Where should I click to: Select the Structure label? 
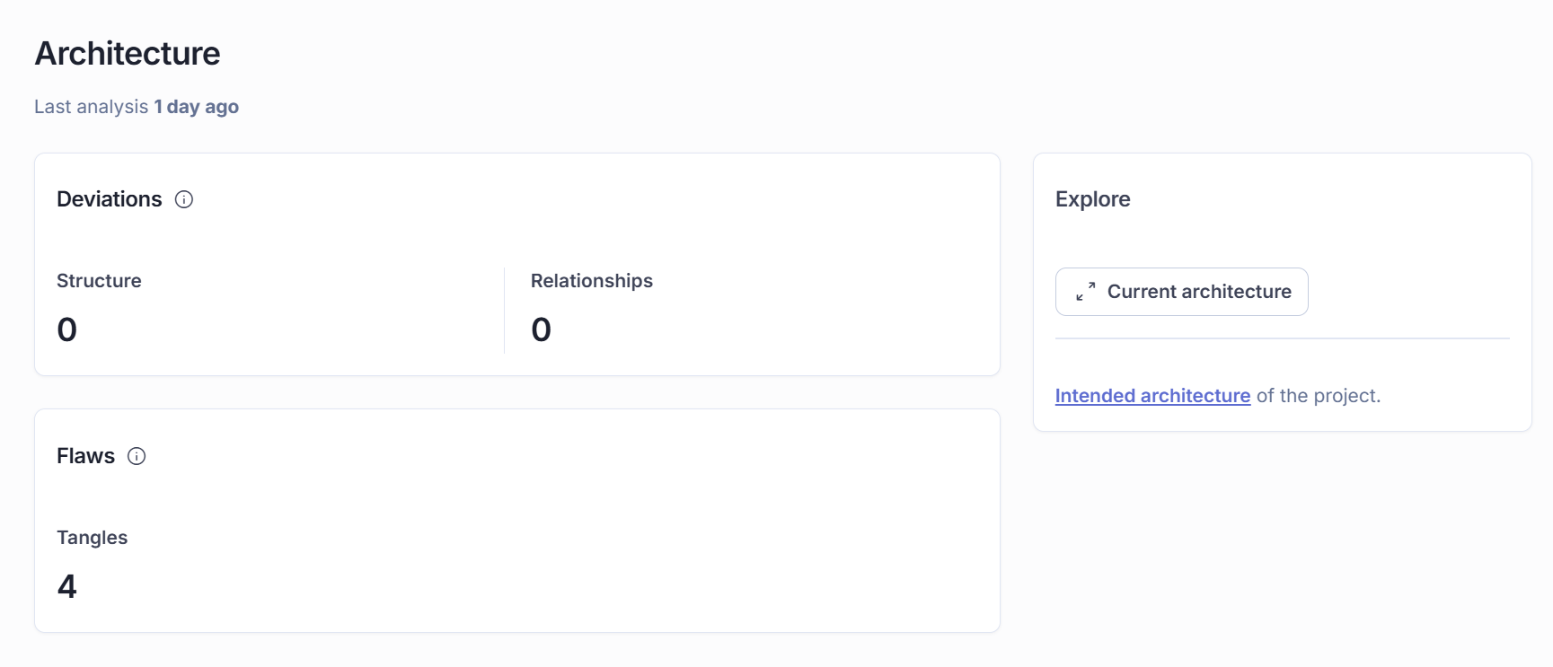(x=99, y=281)
